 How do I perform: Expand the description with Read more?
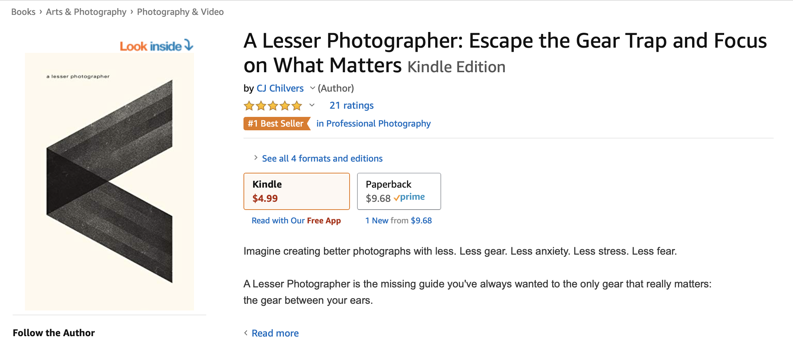(275, 332)
